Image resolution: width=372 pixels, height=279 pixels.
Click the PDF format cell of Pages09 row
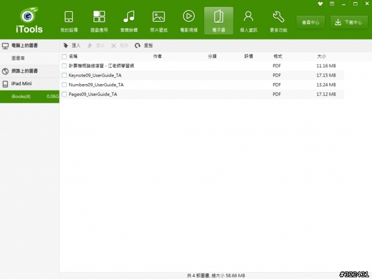(277, 95)
